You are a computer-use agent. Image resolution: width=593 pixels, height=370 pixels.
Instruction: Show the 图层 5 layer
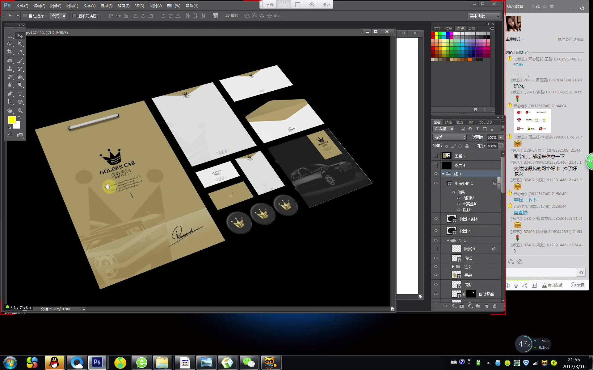436,156
